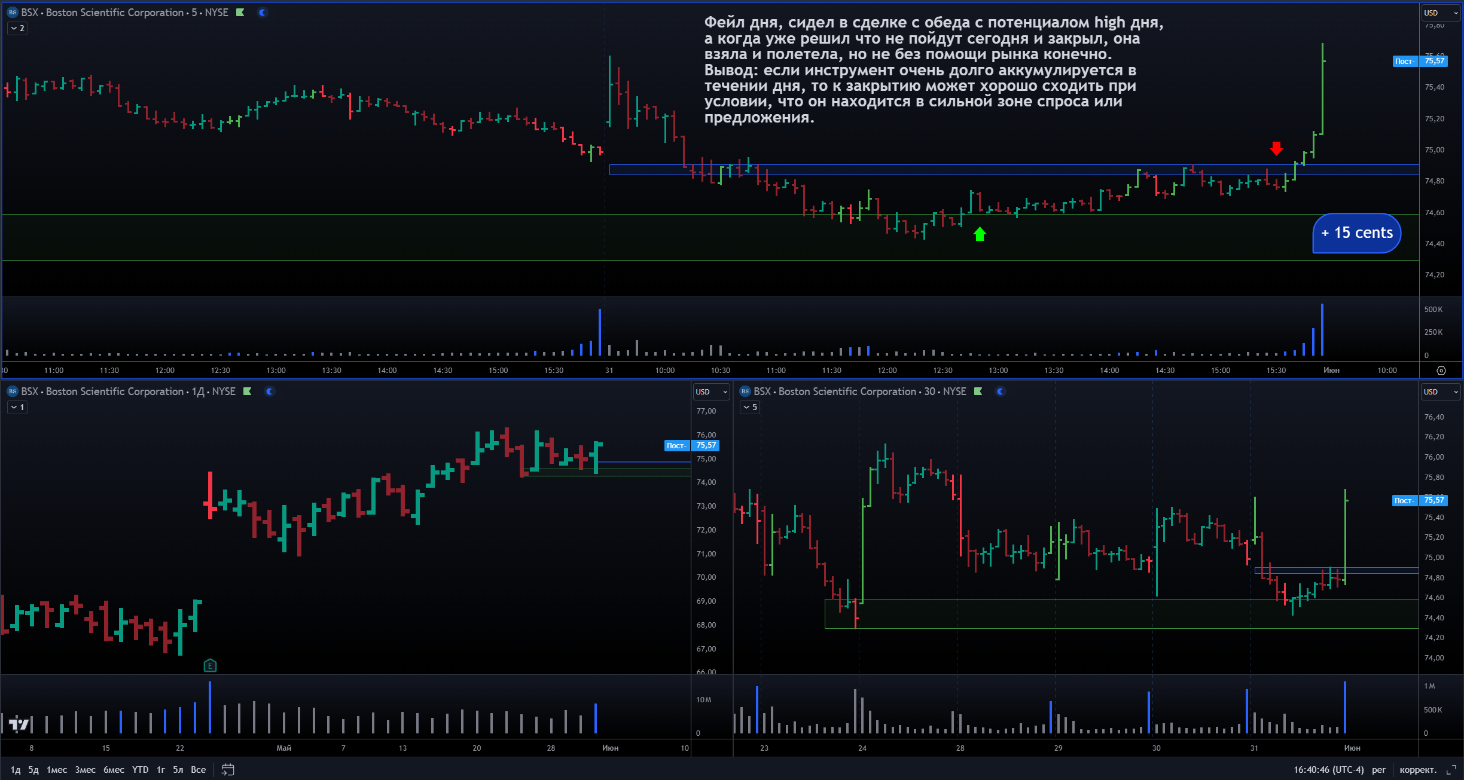Screen dimensions: 1464x780
Task: Select the green up arrow drawing on the 5-minute chart
Action: click(980, 234)
